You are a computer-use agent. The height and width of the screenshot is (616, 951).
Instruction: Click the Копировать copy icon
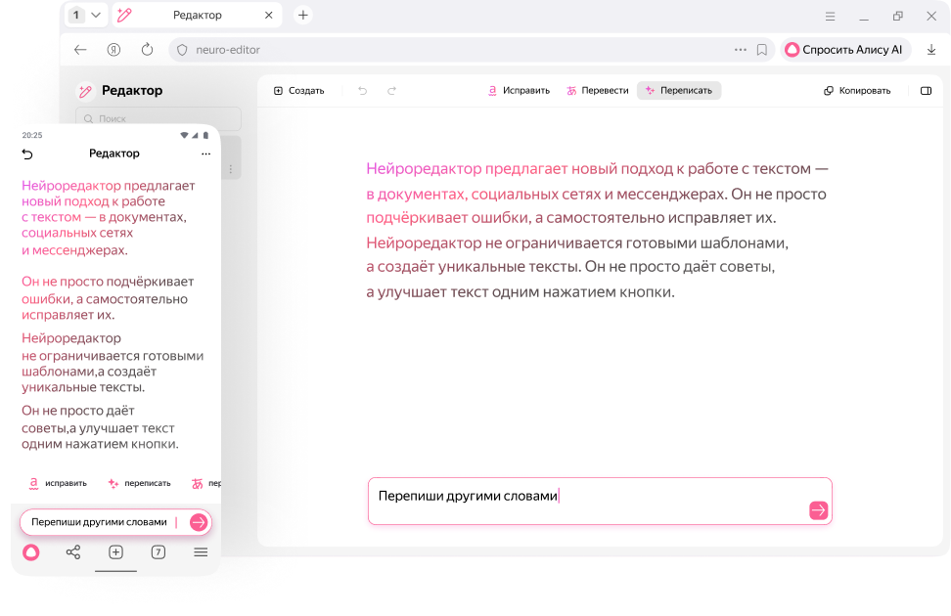(x=831, y=90)
